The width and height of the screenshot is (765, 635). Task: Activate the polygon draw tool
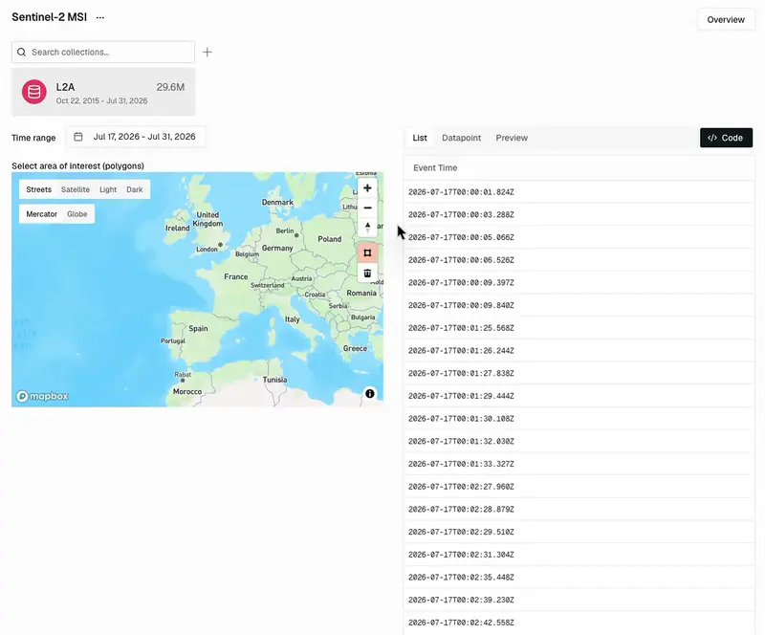(x=367, y=252)
